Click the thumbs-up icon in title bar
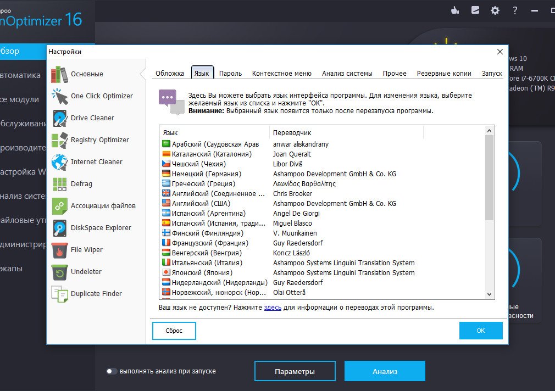 click(455, 10)
